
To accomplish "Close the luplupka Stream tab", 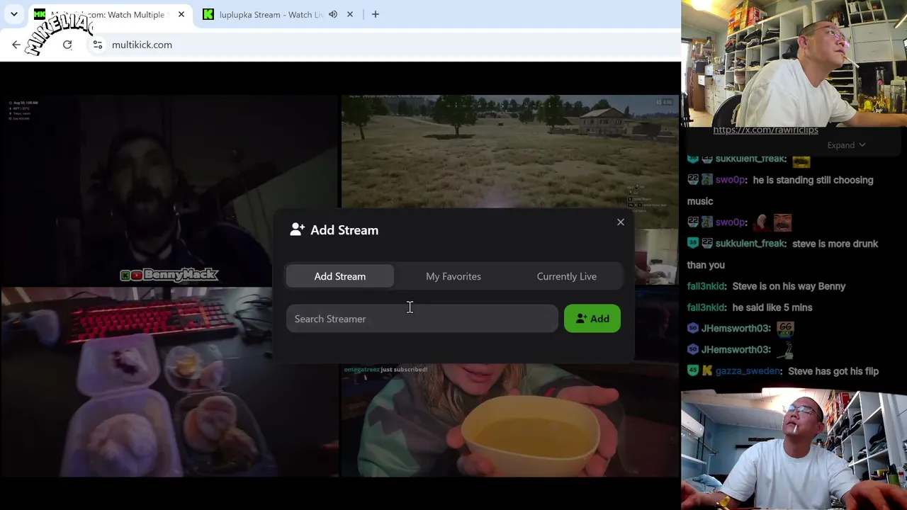I will (x=350, y=14).
